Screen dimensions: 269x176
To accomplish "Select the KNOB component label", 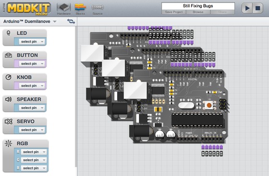I will (24, 77).
